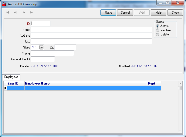The height and width of the screenshot is (137, 186).
Task: Choose the Delete status radio button
Action: coord(158,35)
